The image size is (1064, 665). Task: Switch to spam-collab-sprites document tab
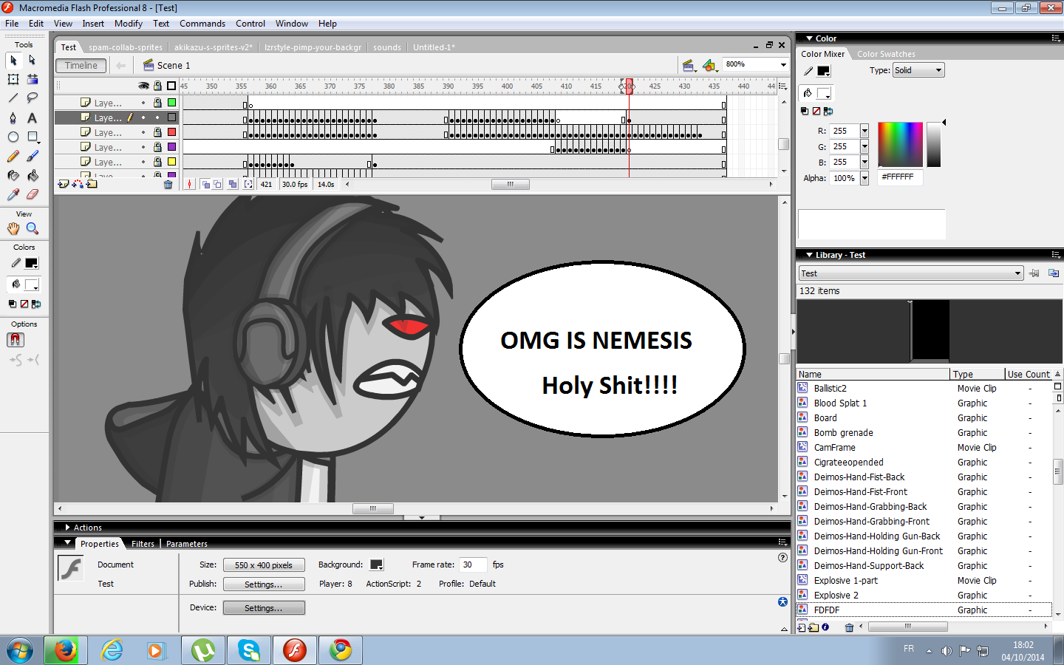(x=126, y=47)
